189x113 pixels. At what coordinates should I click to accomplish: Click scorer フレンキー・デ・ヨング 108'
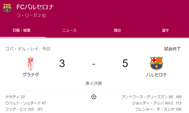click(159, 109)
